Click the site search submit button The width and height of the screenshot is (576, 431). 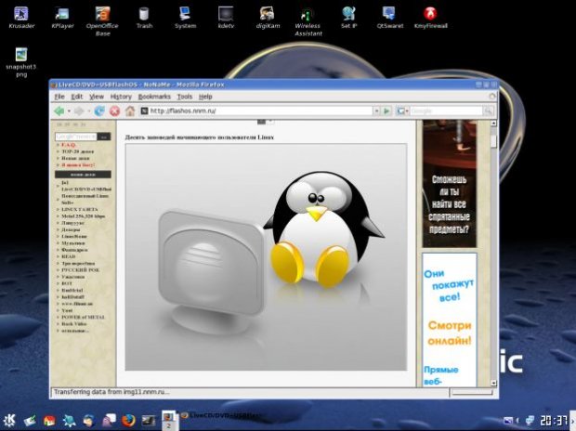tap(104, 137)
